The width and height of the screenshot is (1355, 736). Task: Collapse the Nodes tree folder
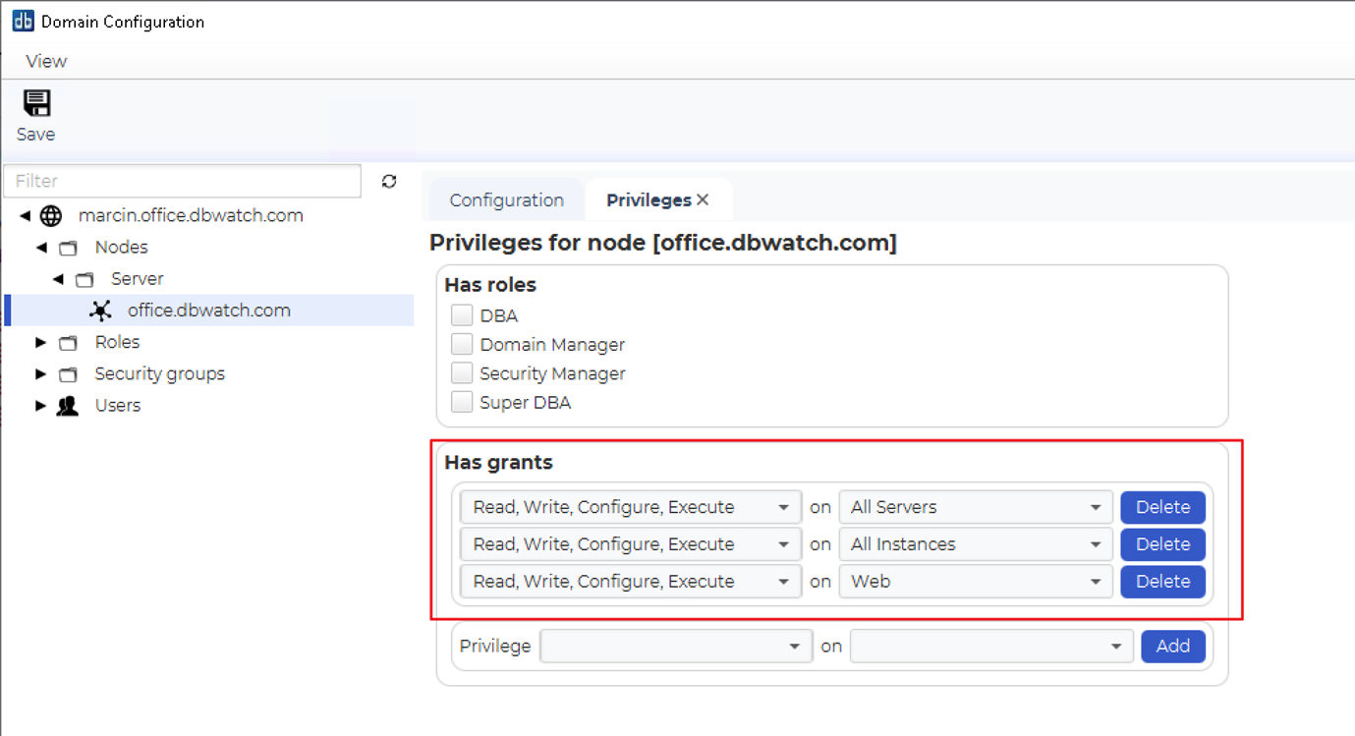pos(41,248)
